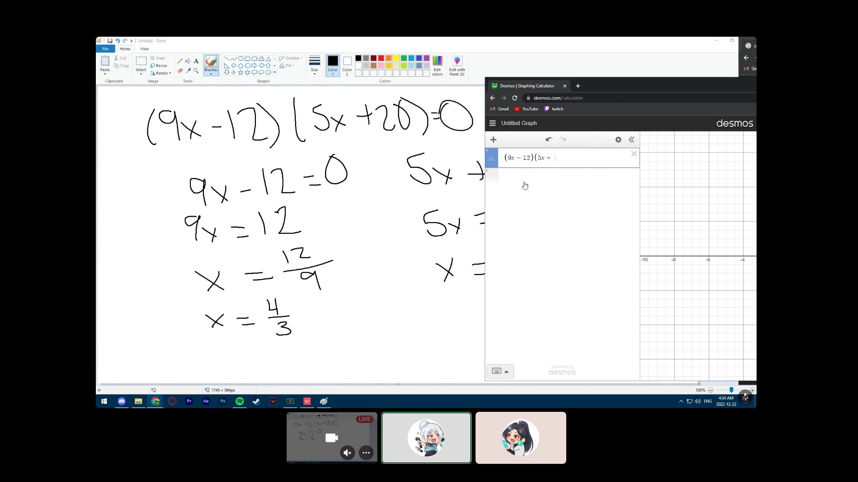858x482 pixels.
Task: Toggle the expression 1 visibility icon in Desmos
Action: [491, 158]
